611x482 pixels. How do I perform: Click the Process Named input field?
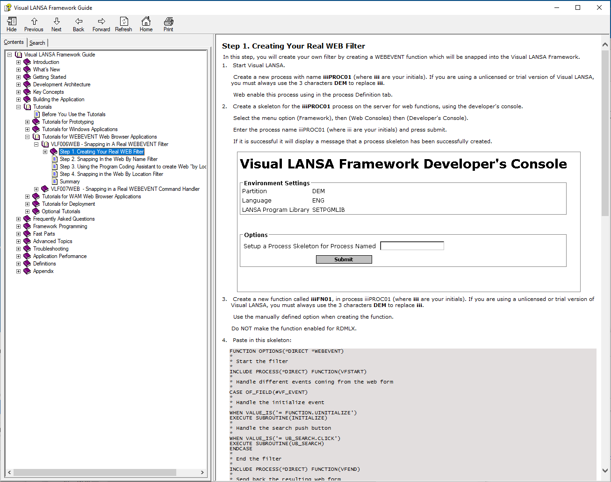412,246
